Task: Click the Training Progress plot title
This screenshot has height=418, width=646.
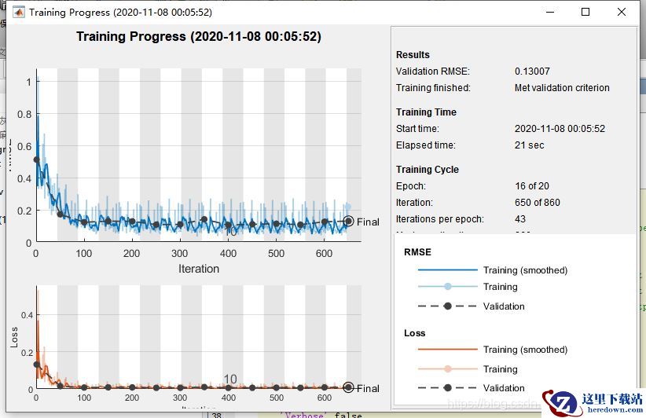Action: pyautogui.click(x=199, y=37)
